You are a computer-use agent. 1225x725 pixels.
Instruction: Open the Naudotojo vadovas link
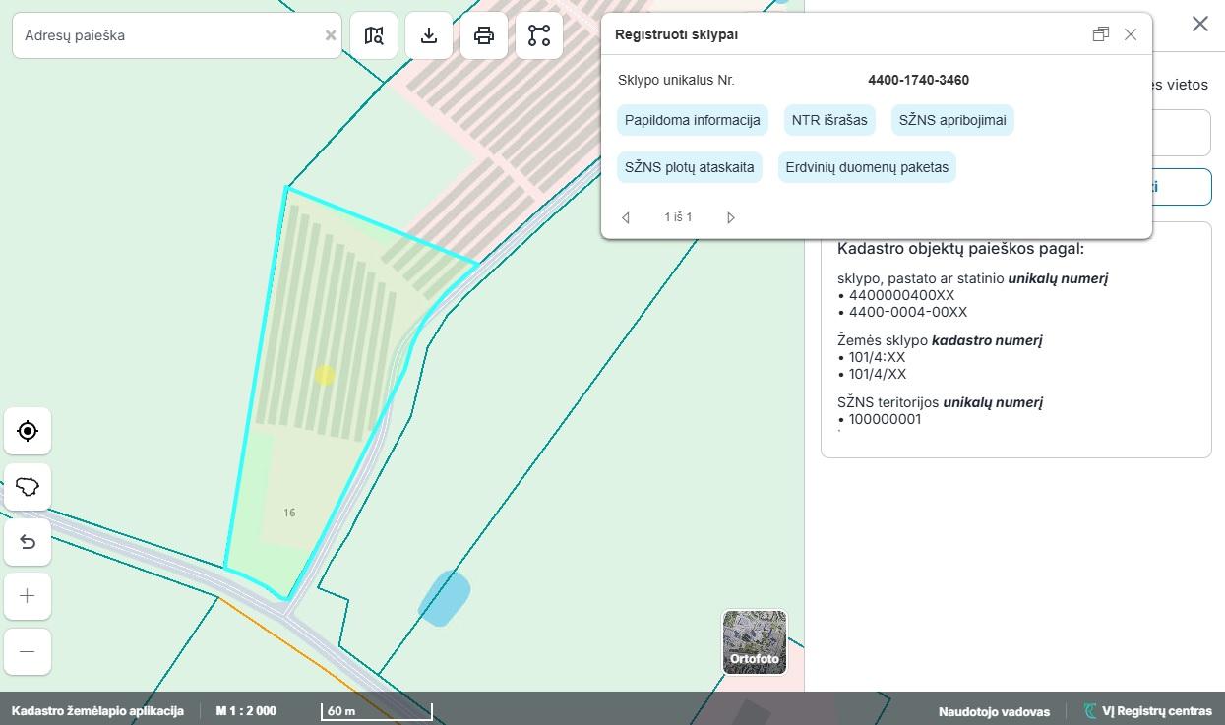[994, 711]
